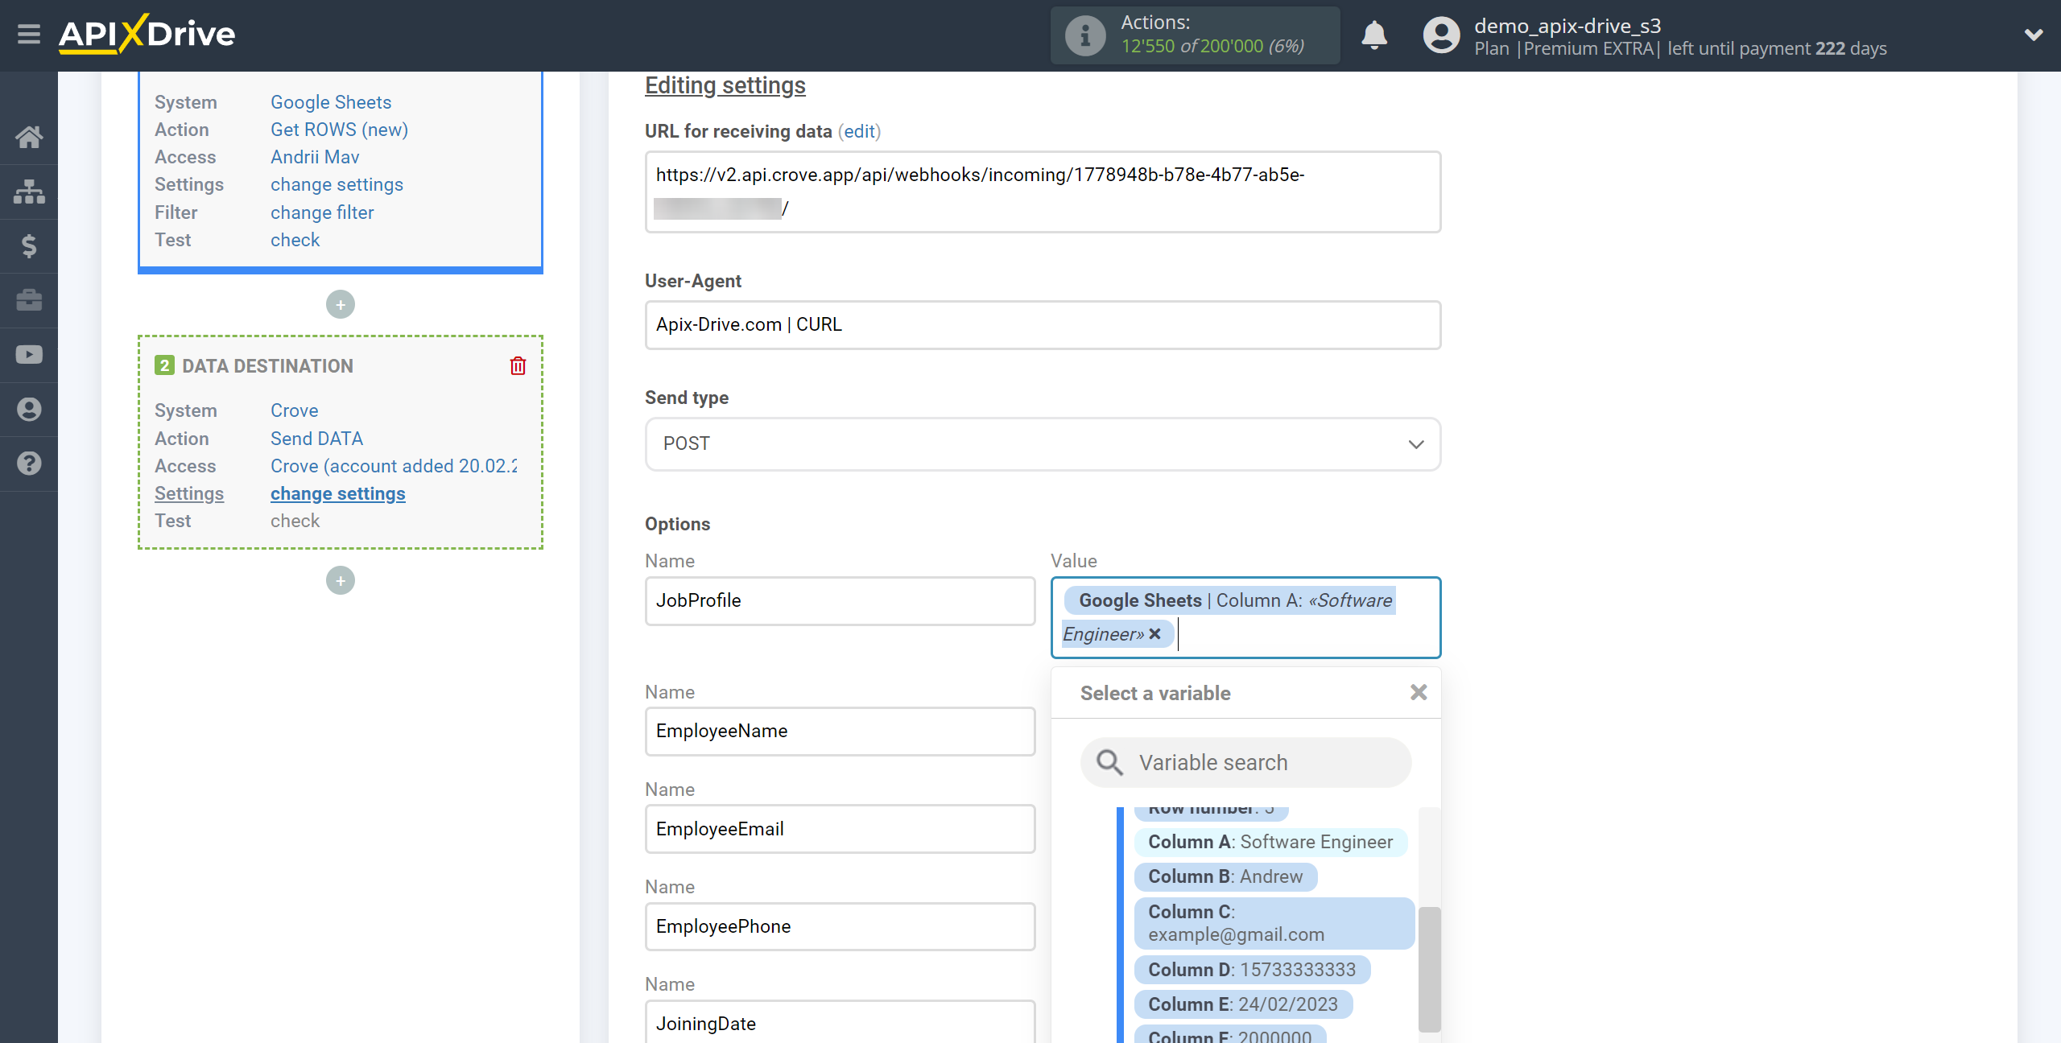
Task: Go to the home dashboard icon
Action: click(29, 137)
